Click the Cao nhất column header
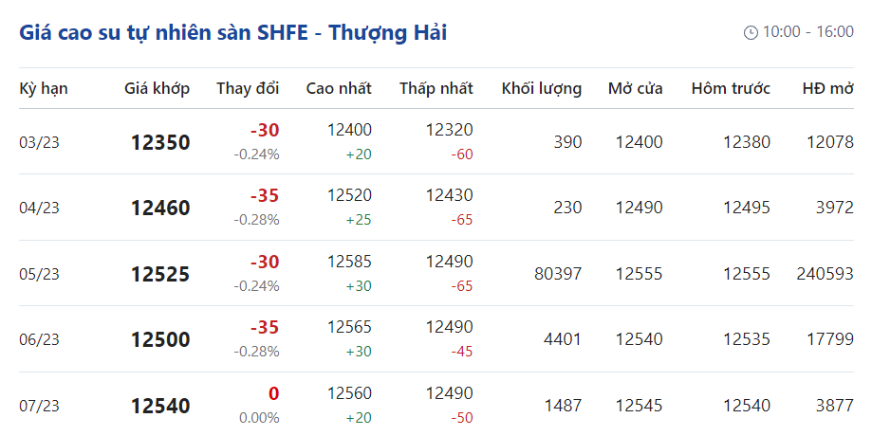Viewport: 872px width, 436px height. 339,89
